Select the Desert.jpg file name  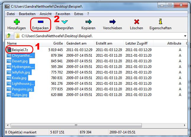[20, 61]
